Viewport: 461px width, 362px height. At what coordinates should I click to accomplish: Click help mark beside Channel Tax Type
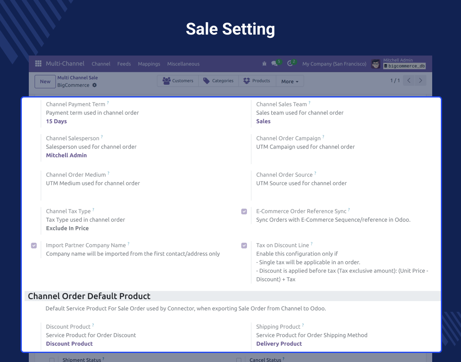click(93, 209)
